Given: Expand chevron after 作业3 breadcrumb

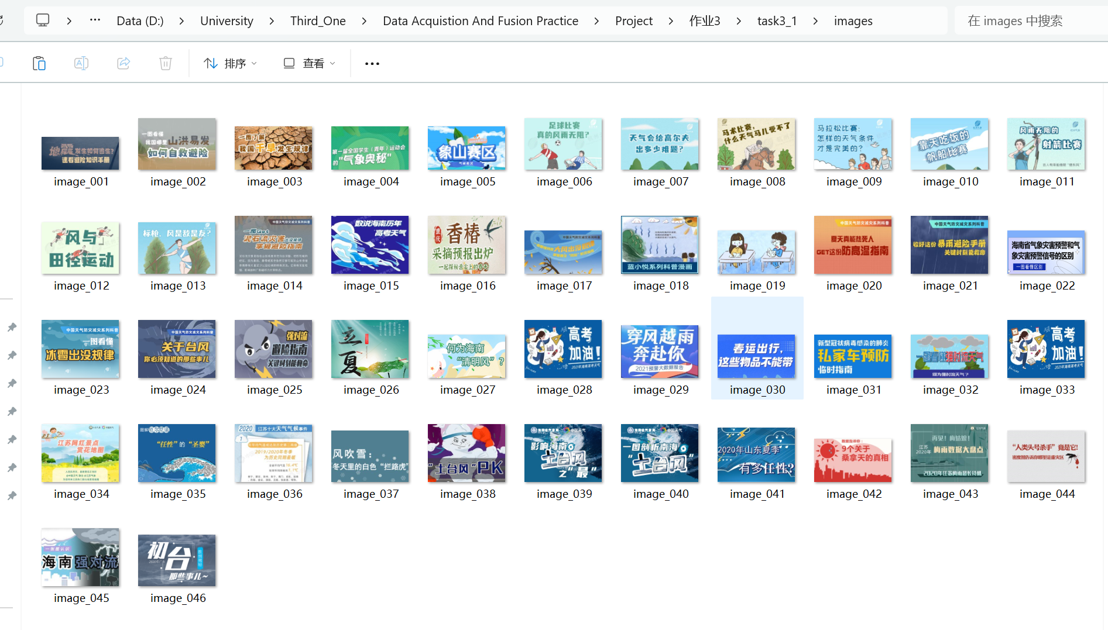Looking at the screenshot, I should 739,21.
